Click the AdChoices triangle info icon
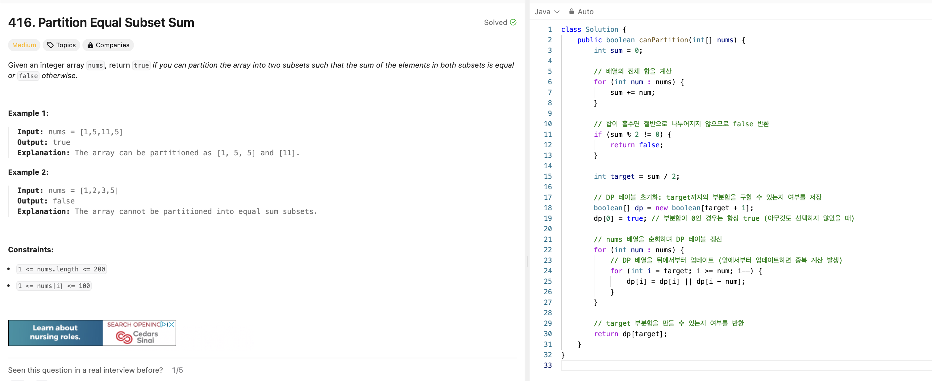 pos(164,324)
